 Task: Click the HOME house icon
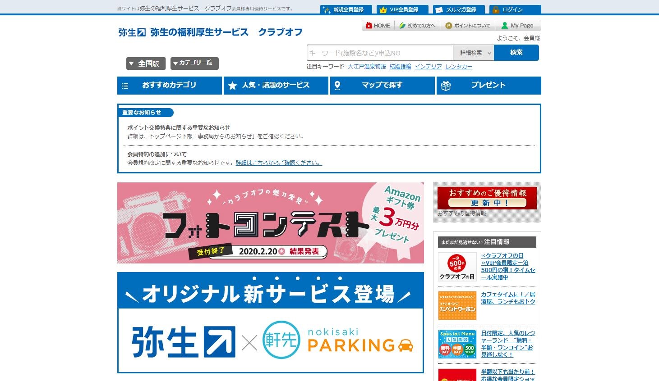coord(369,26)
